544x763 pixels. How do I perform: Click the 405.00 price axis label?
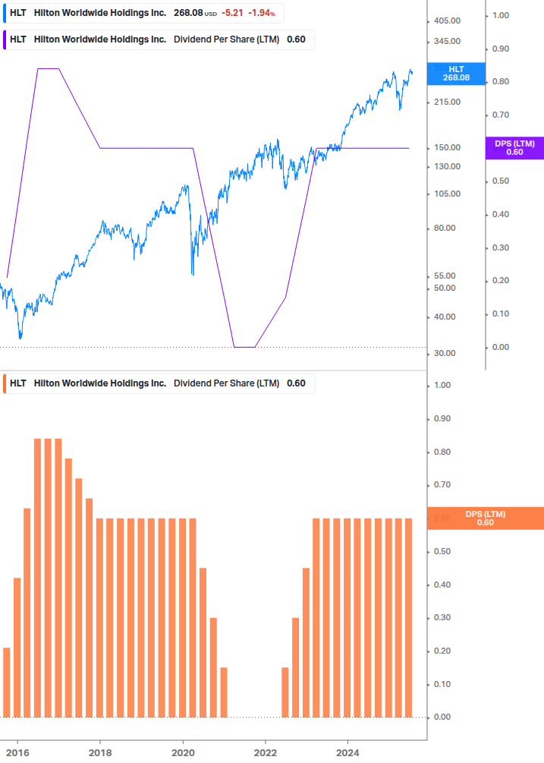[x=447, y=21]
